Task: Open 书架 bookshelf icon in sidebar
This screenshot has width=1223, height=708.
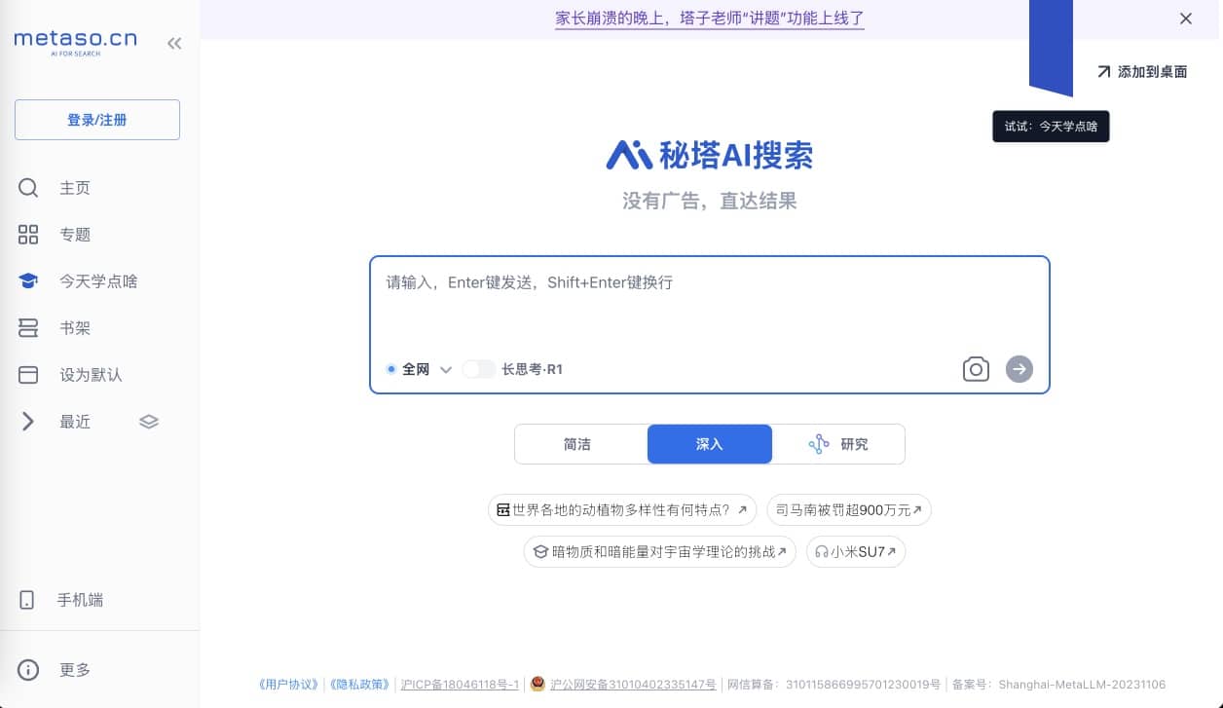Action: (x=28, y=328)
